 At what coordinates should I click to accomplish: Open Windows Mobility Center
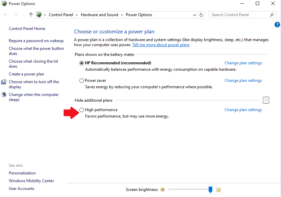[x=31, y=181]
